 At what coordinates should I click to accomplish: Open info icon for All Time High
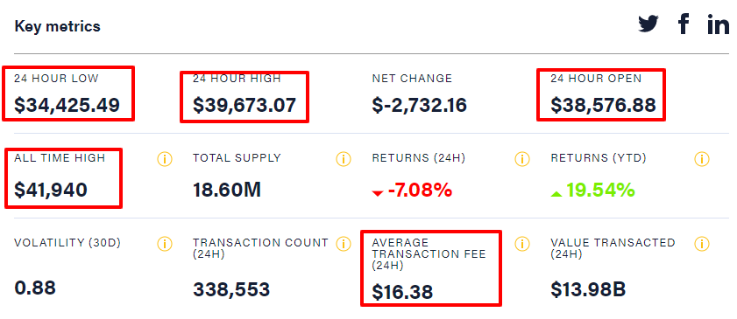[x=165, y=159]
